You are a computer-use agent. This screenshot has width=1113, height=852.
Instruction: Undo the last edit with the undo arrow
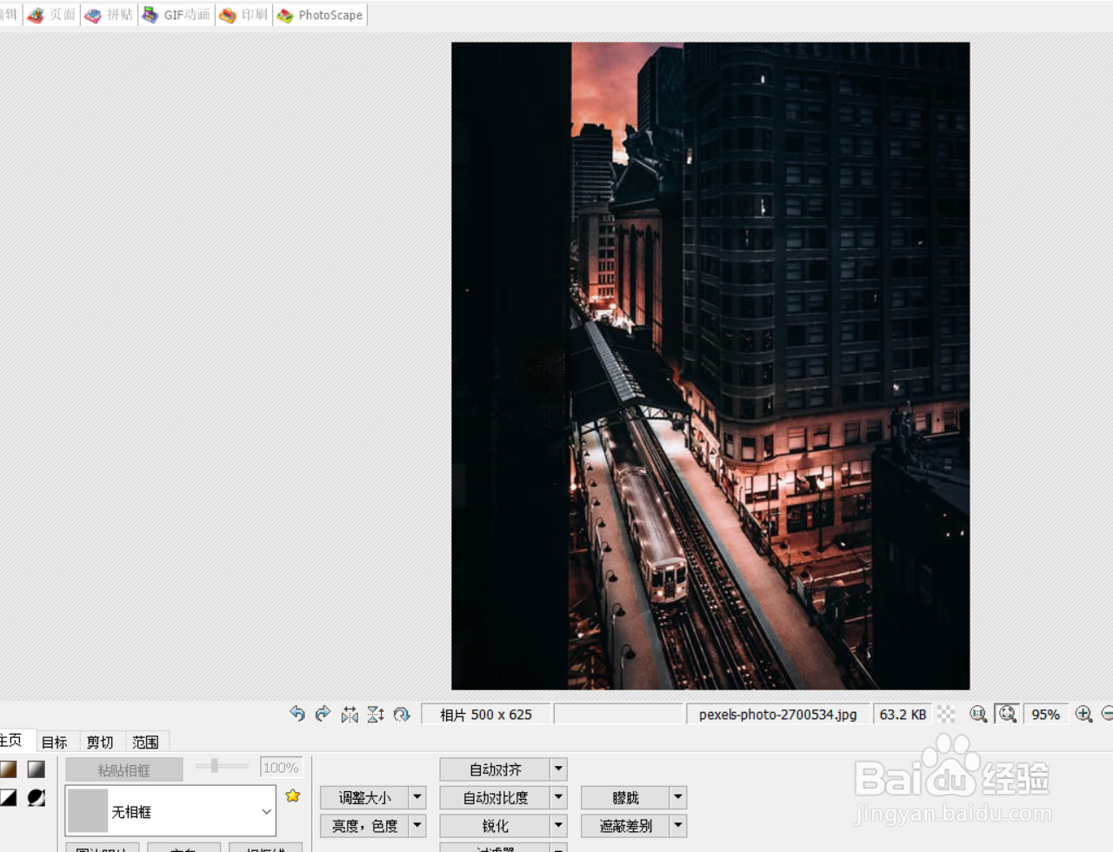coord(297,714)
